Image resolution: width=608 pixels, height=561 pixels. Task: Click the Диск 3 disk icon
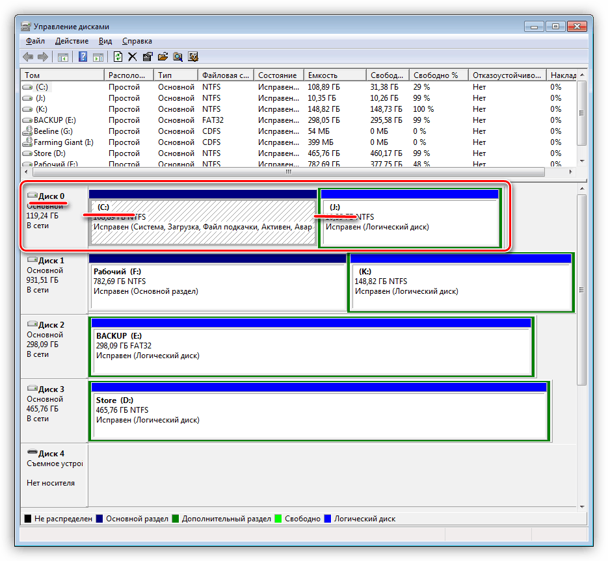(x=32, y=388)
